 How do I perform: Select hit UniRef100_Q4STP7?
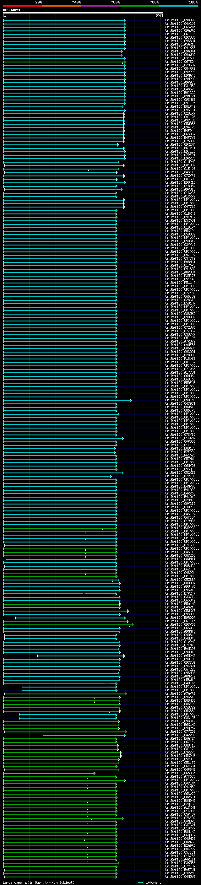pos(180,514)
